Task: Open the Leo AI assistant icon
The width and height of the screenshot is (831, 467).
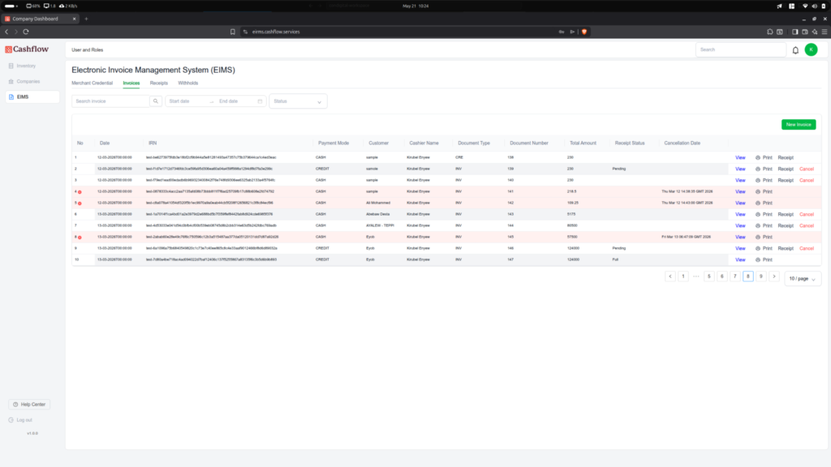Action: pyautogui.click(x=815, y=32)
